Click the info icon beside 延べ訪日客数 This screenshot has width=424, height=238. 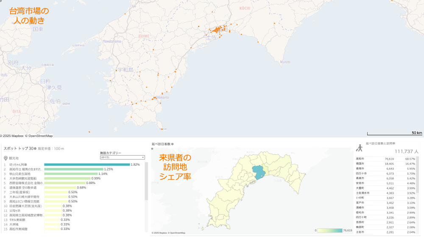click(x=173, y=144)
